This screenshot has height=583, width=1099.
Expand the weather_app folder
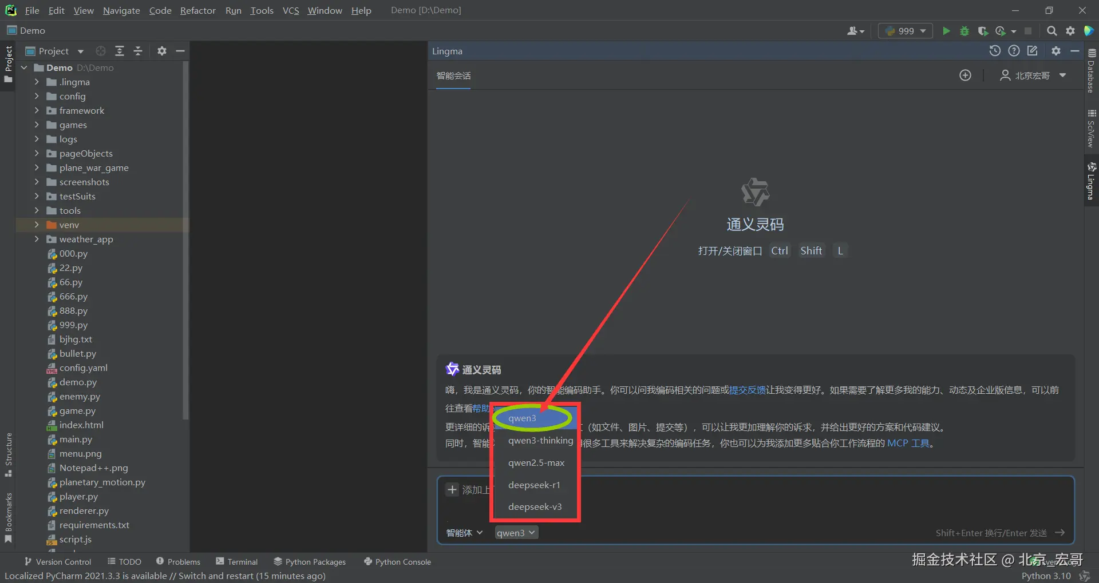pyautogui.click(x=37, y=239)
